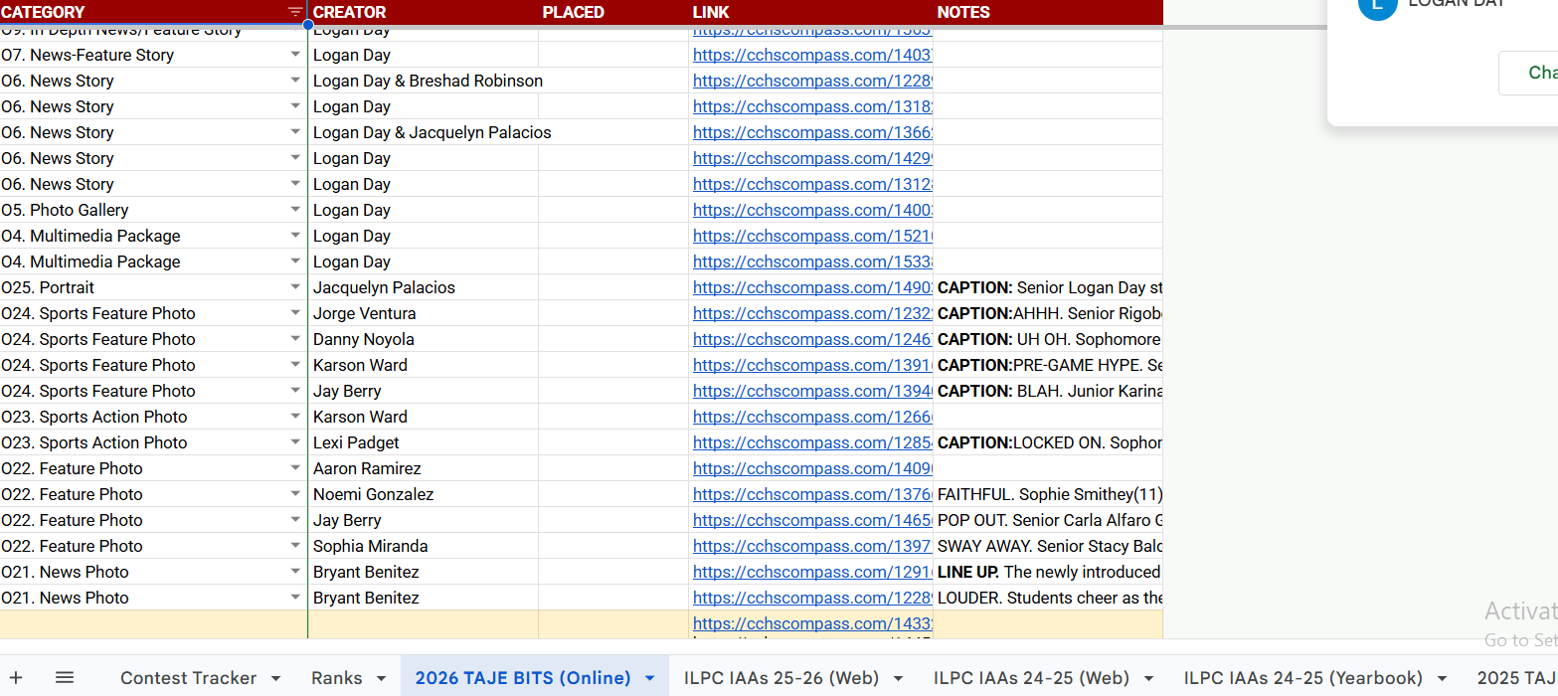The width and height of the screenshot is (1558, 696).
Task: Open the Ranks tab arrow menu
Action: coord(380,678)
